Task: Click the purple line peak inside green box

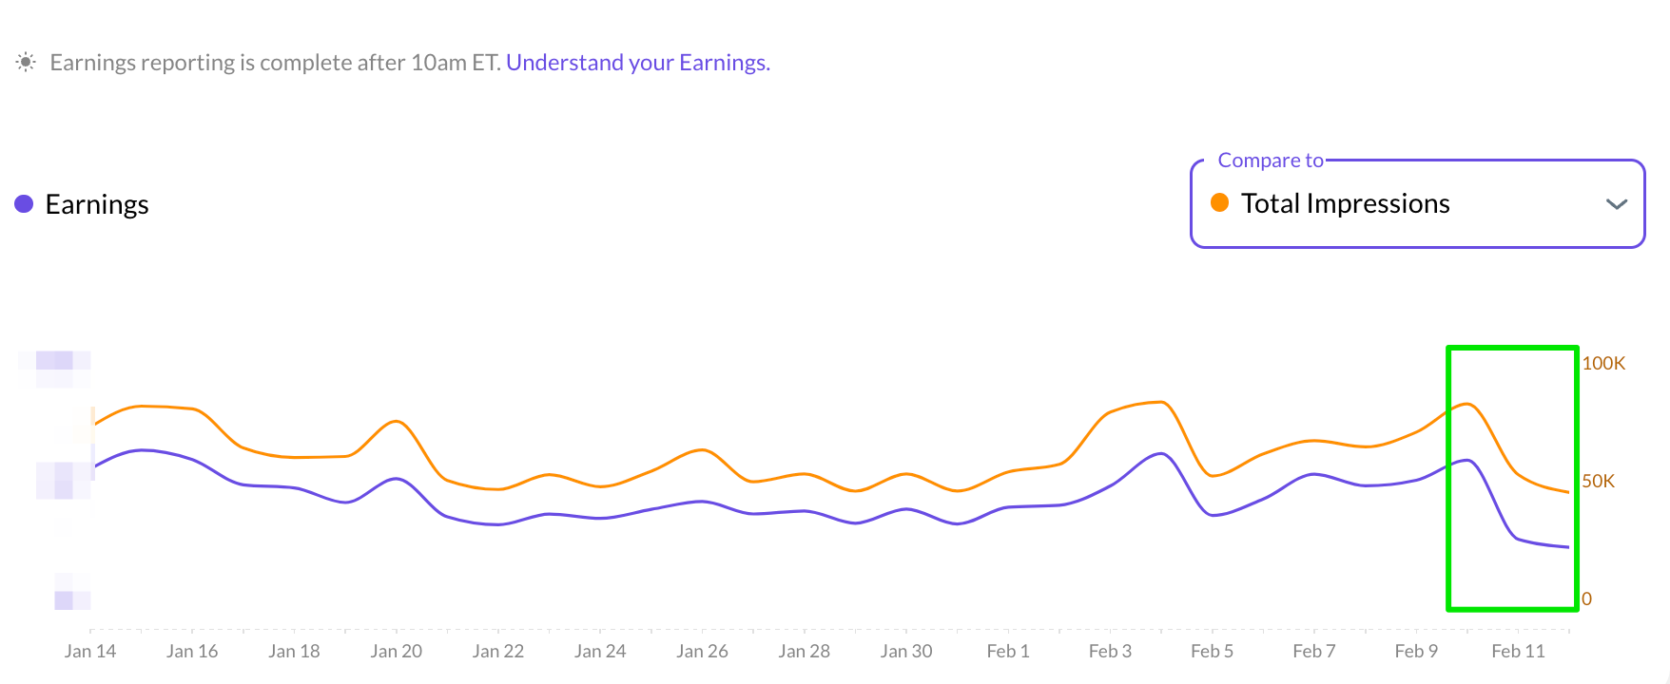Action: [x=1467, y=460]
